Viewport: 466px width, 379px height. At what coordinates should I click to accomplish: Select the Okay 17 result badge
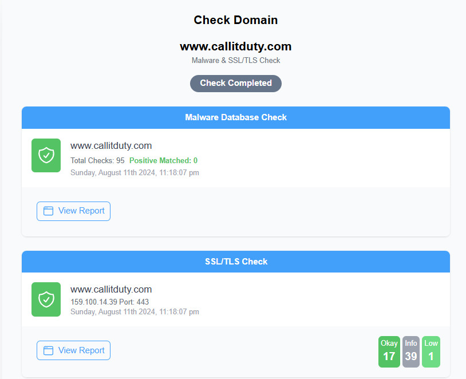tap(389, 352)
